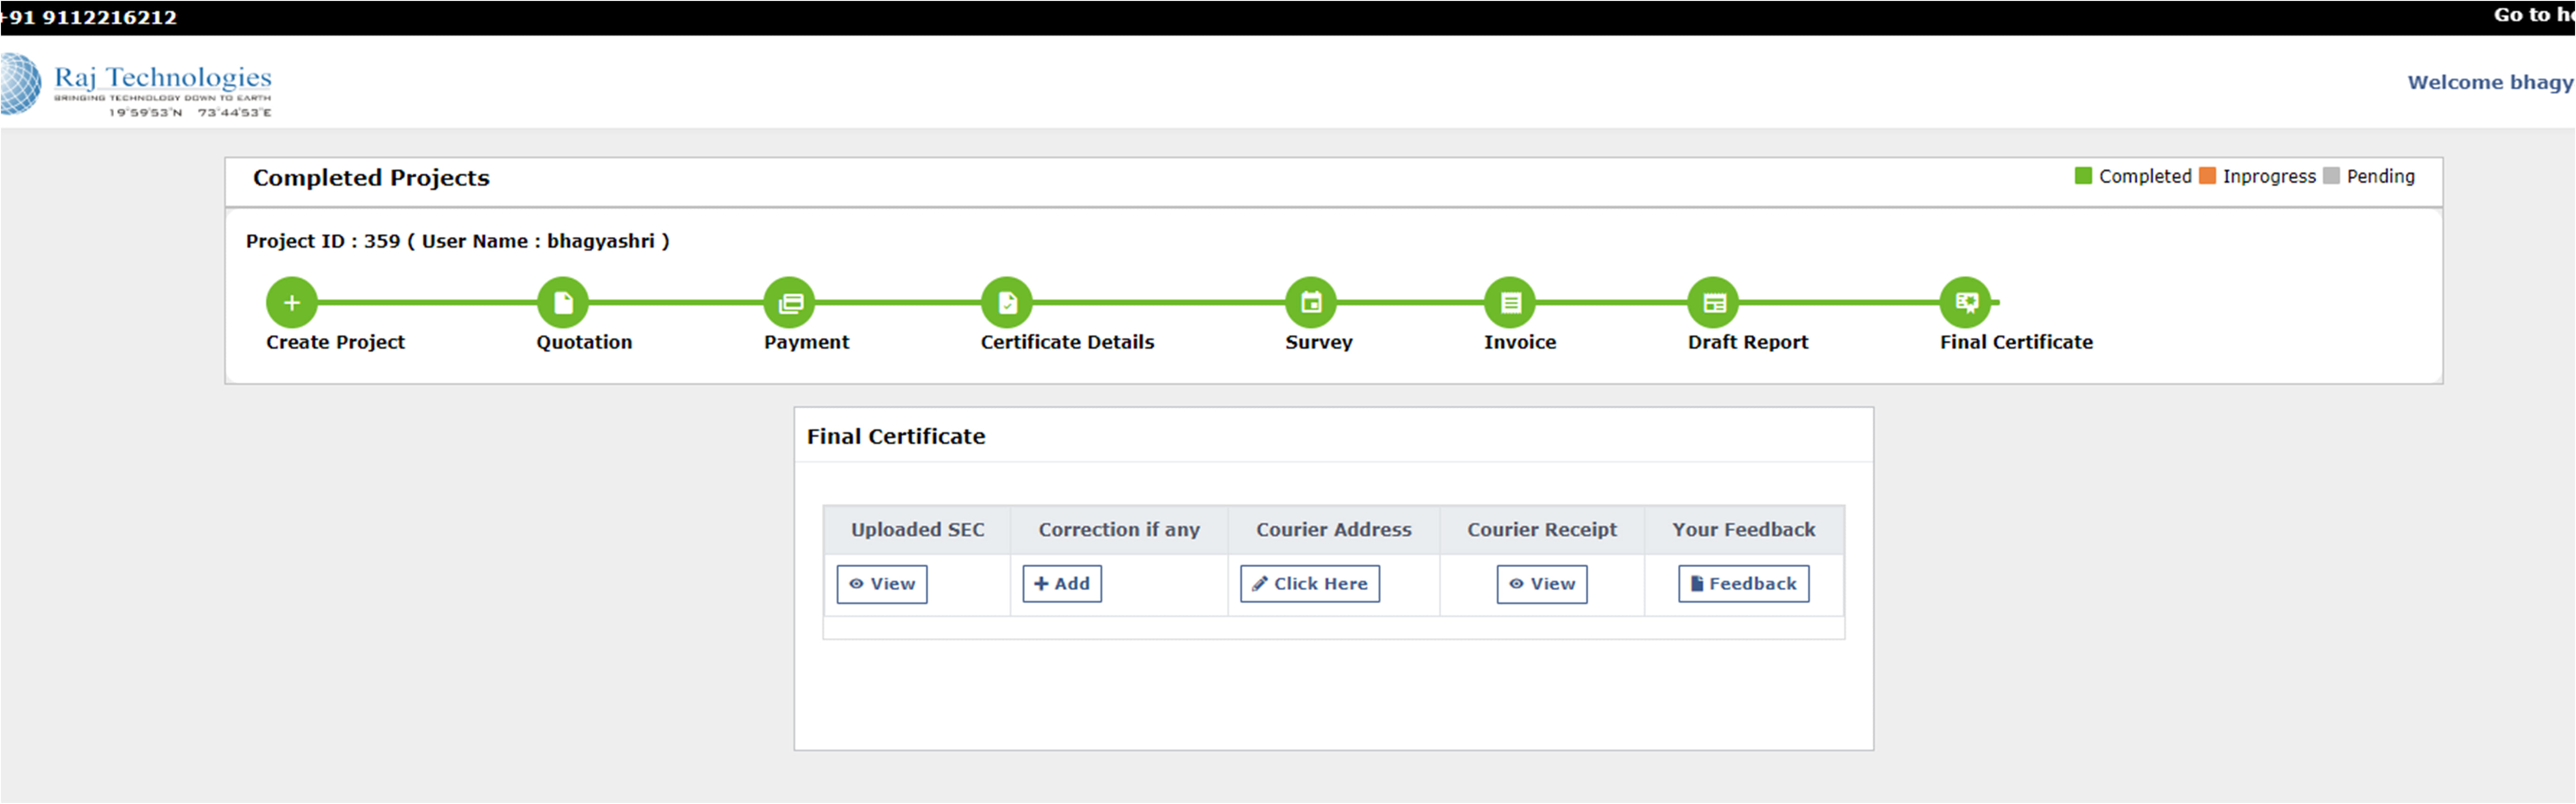Select the Invoice step icon
This screenshot has height=804, width=2576.
point(1510,302)
